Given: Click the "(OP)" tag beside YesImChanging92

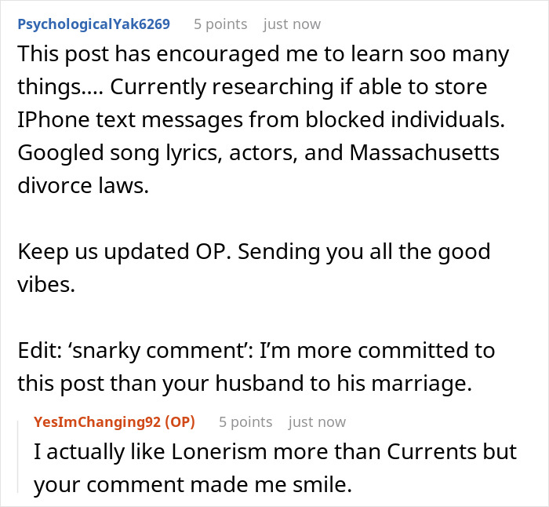Looking at the screenshot, I should pyautogui.click(x=180, y=422).
